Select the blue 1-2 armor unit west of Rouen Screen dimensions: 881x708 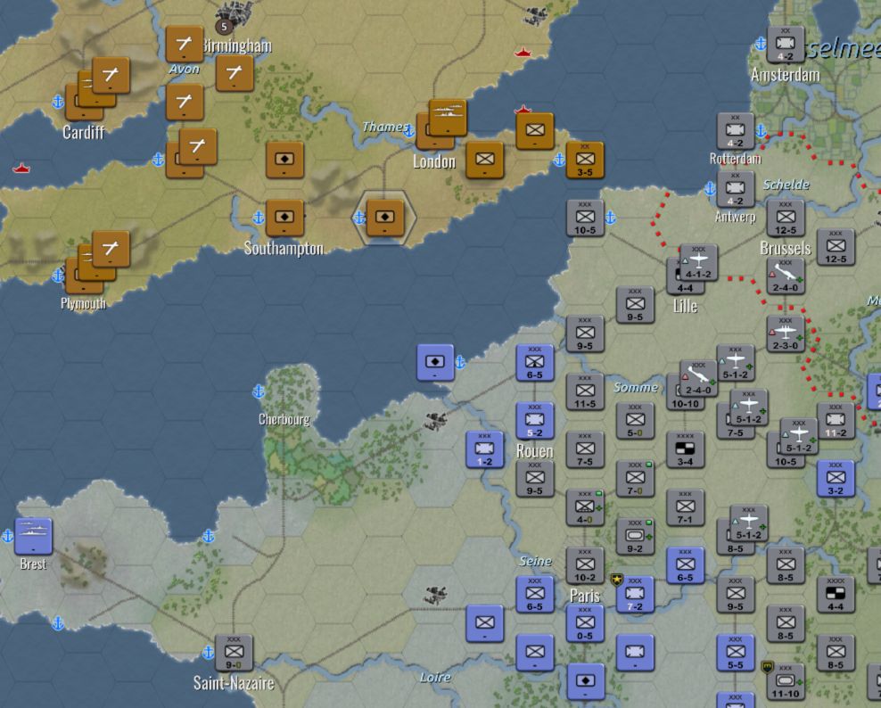(x=485, y=450)
